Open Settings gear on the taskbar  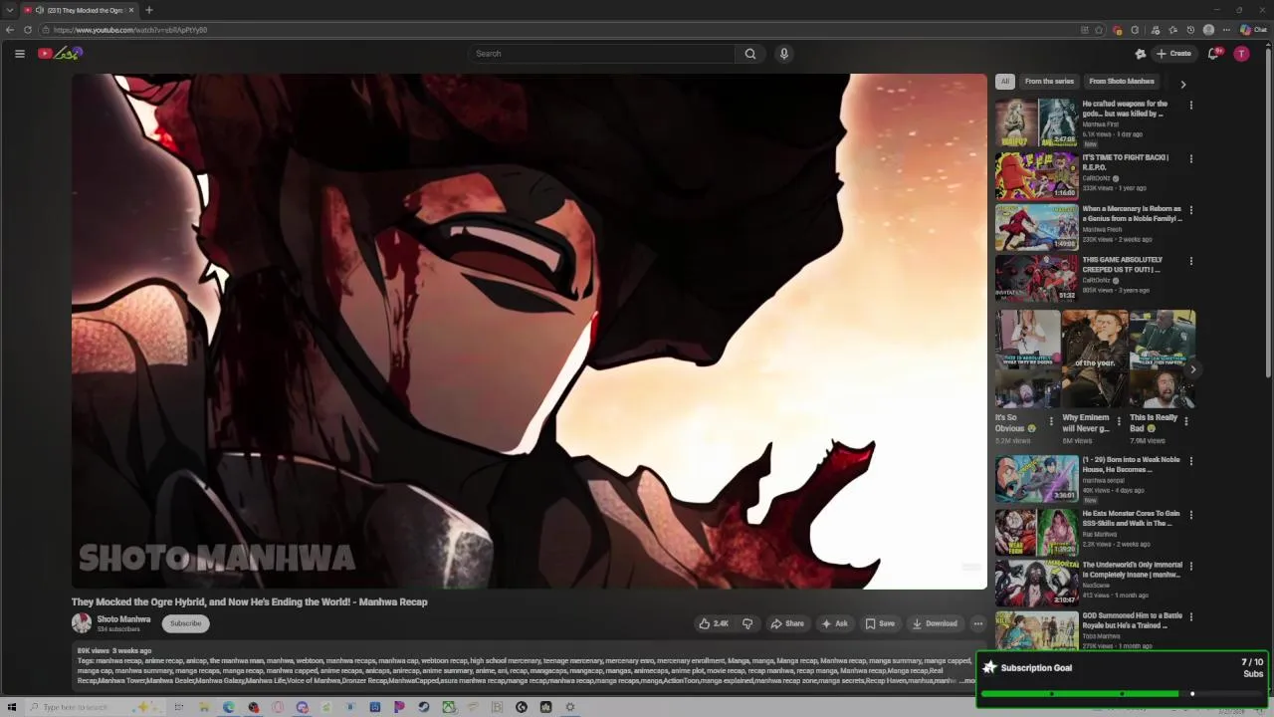point(570,707)
